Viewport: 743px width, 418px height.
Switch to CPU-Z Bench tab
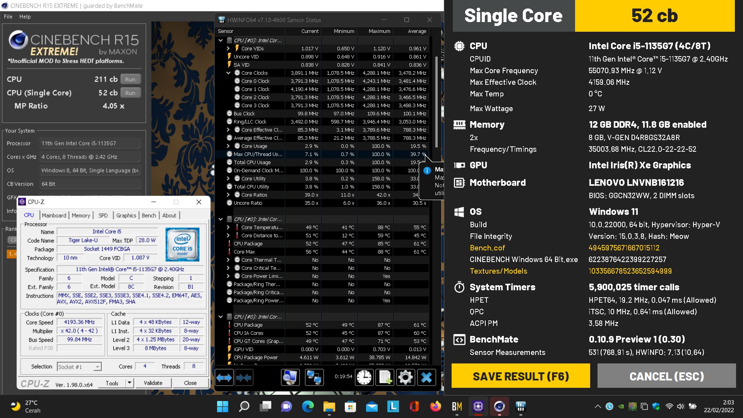(x=149, y=215)
